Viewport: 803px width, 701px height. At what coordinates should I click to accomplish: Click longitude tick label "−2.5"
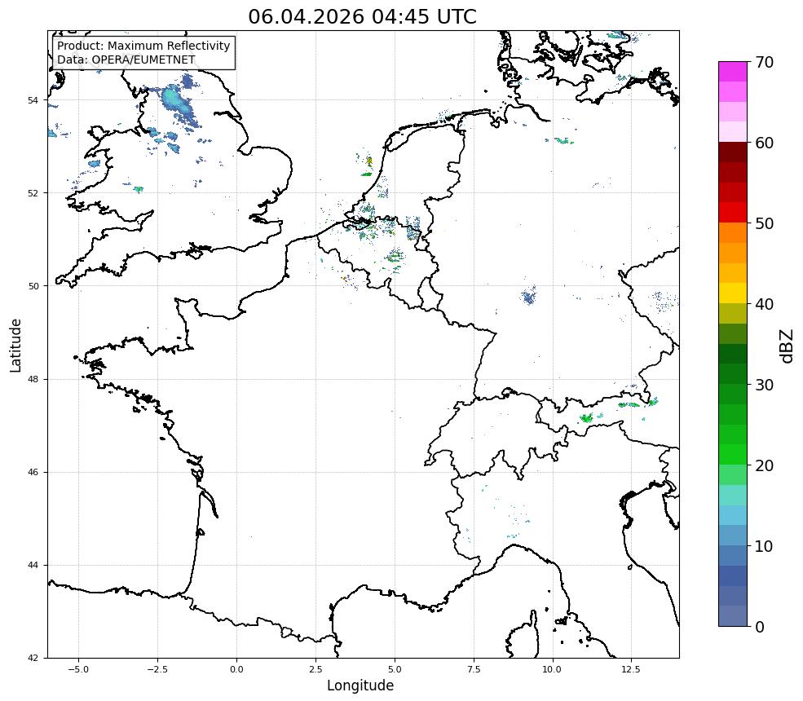[x=157, y=669]
